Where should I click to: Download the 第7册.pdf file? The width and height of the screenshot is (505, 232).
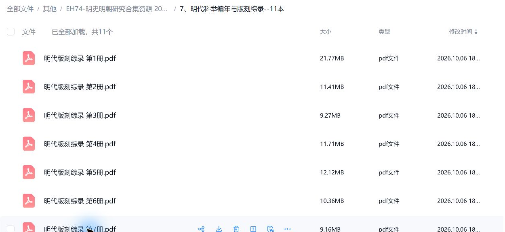(219, 229)
